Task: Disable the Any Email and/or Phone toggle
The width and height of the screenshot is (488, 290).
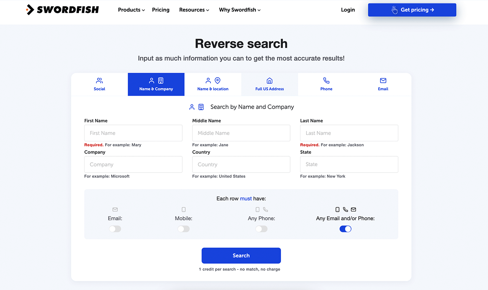Action: (x=345, y=229)
